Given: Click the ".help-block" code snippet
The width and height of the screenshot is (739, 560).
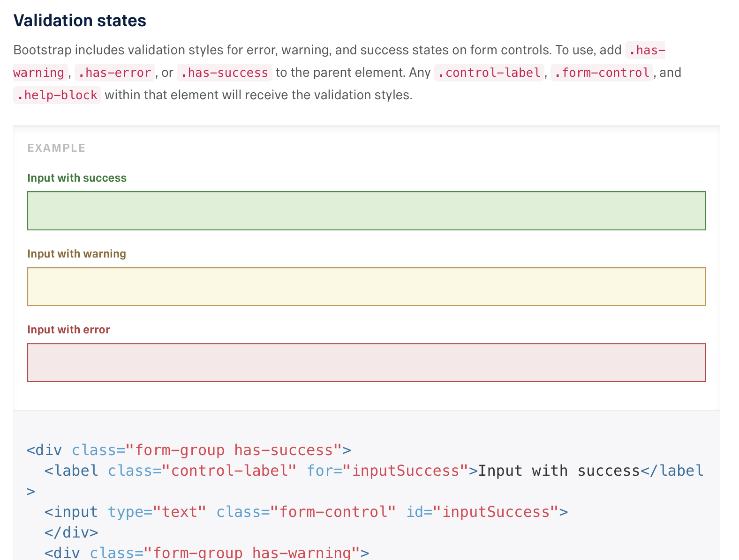Looking at the screenshot, I should click(57, 95).
